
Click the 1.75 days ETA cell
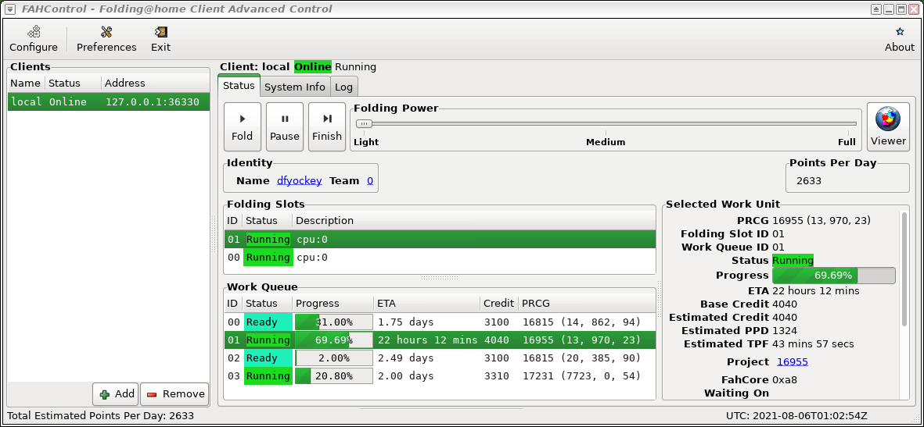[x=406, y=322]
